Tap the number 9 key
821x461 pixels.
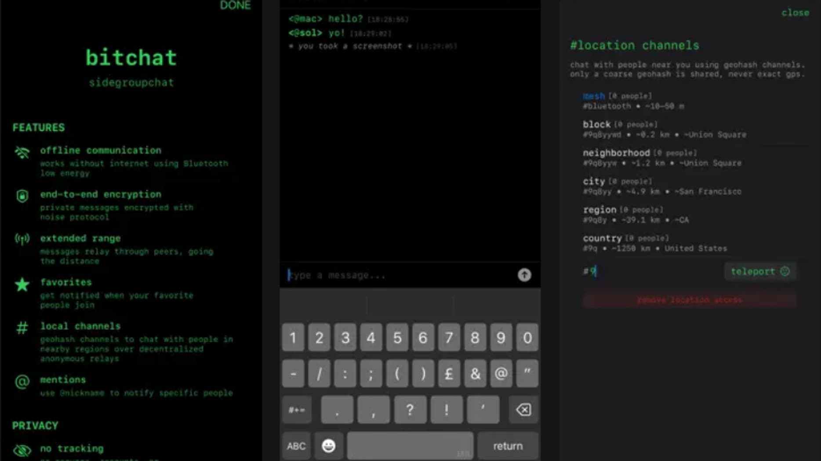point(501,338)
